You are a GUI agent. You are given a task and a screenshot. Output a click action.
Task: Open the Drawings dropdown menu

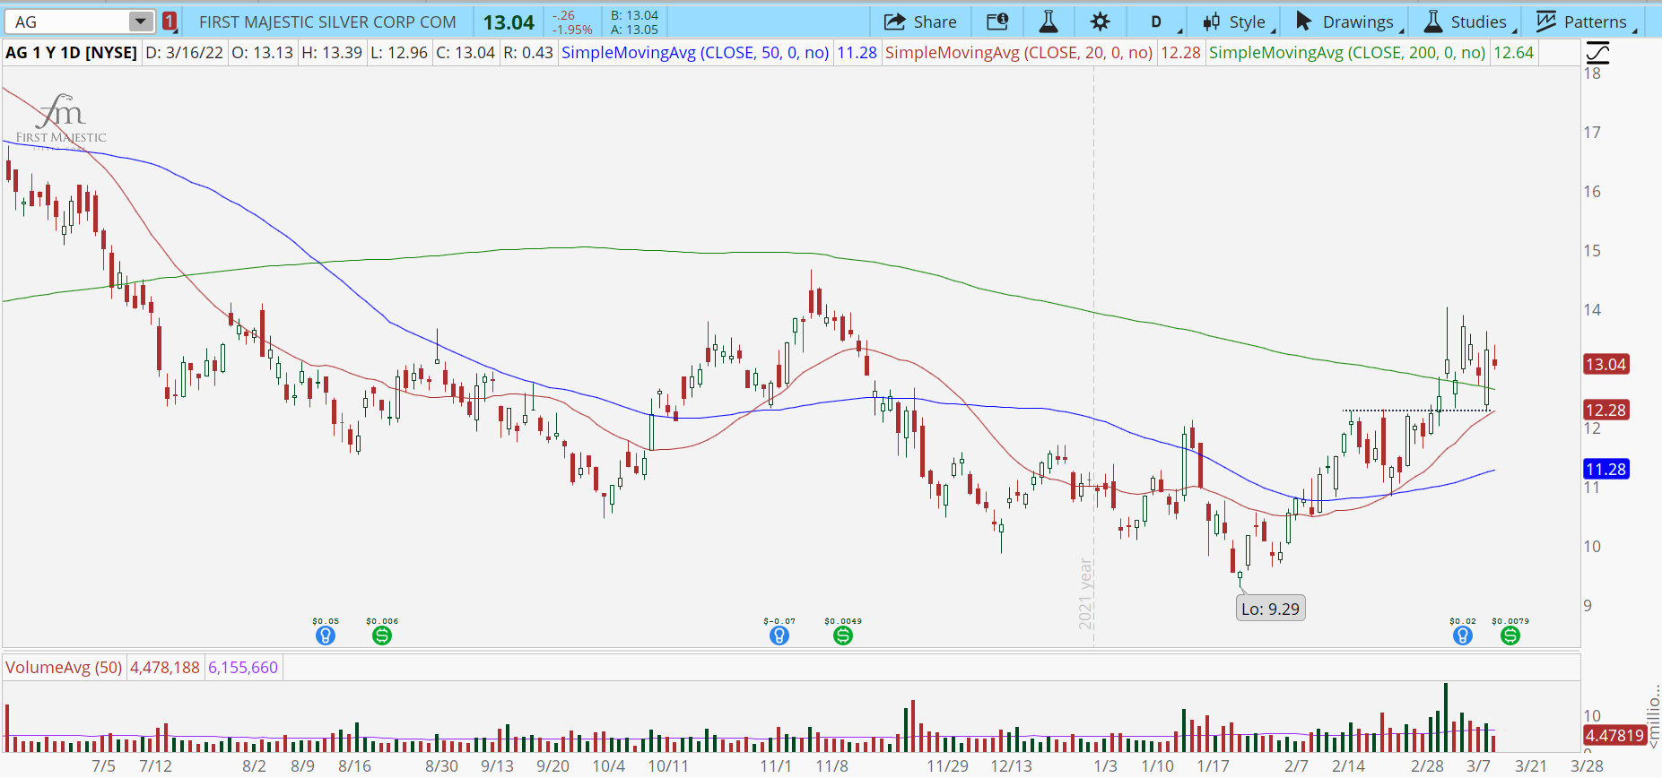1348,22
